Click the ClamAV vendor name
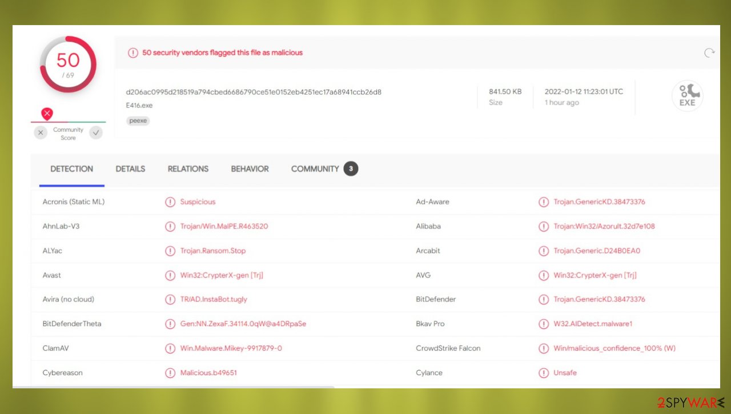The image size is (731, 414). click(x=56, y=348)
